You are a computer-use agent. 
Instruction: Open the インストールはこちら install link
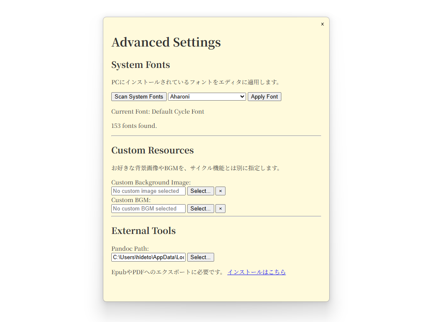click(257, 272)
